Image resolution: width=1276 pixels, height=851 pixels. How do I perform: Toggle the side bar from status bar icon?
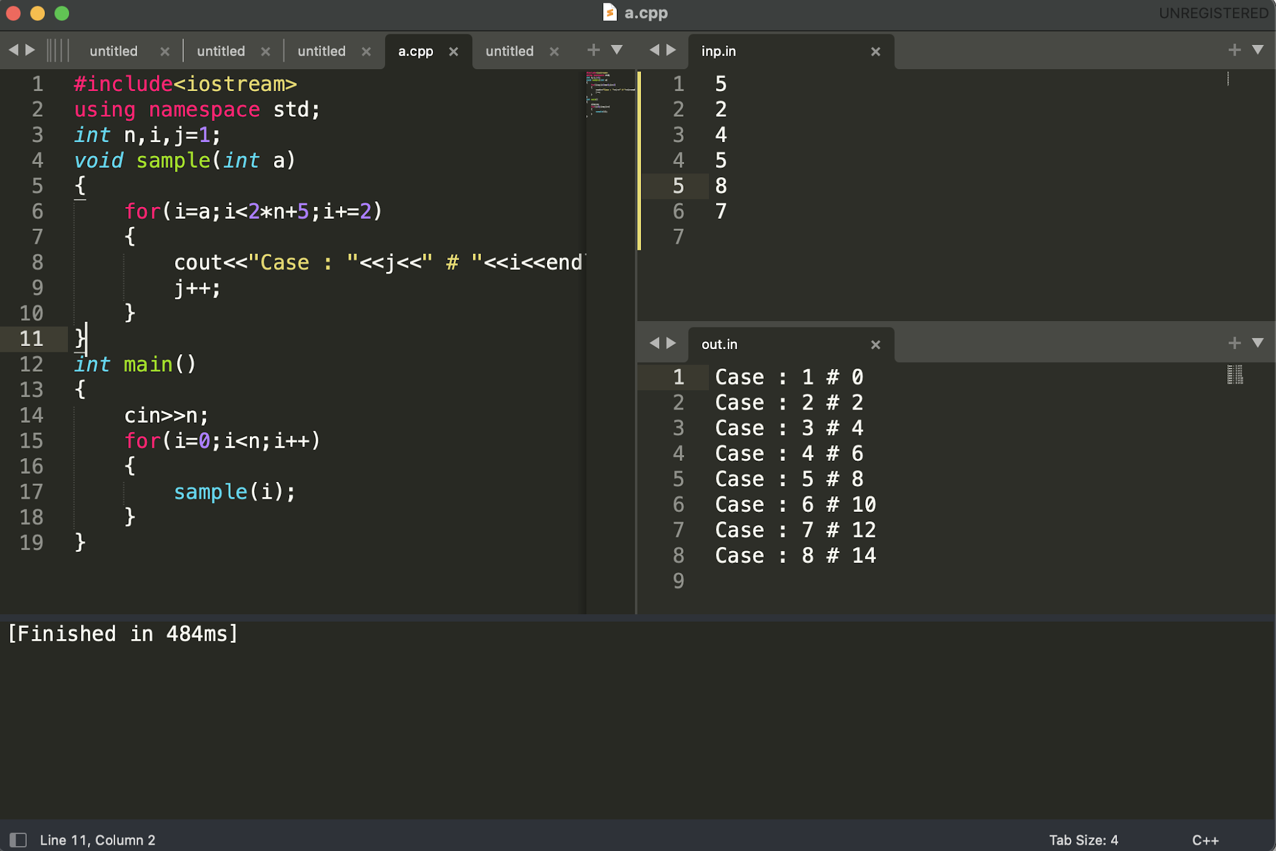(x=18, y=840)
